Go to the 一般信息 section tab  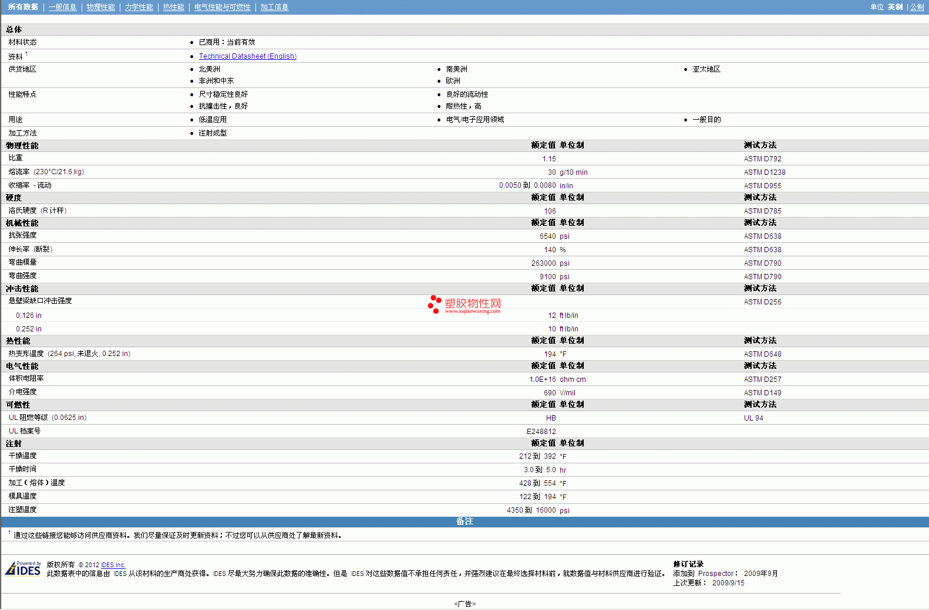point(62,7)
